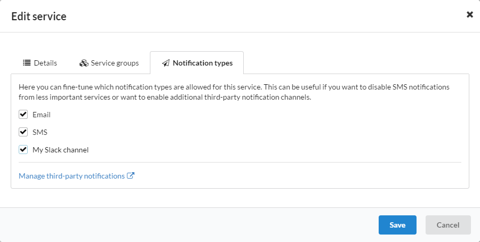
Task: Click the paper plane notification icon
Action: pyautogui.click(x=166, y=63)
